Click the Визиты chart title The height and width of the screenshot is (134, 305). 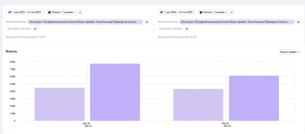(12, 52)
